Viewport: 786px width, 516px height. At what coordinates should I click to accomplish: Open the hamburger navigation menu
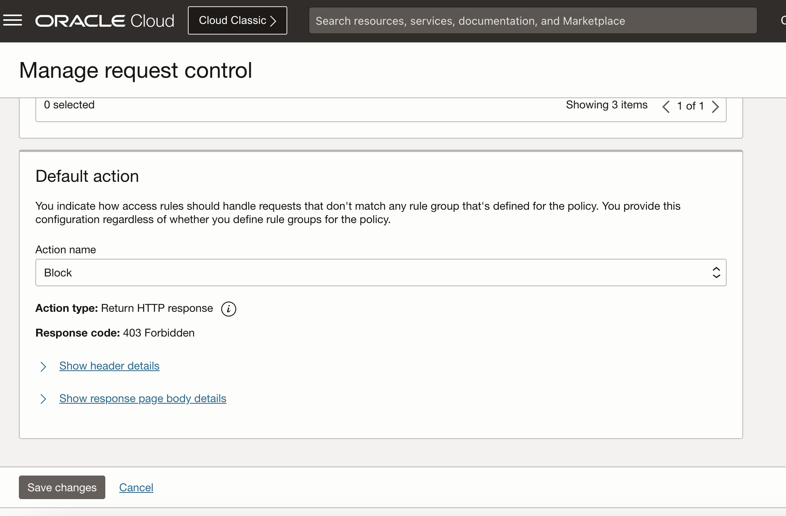(13, 20)
